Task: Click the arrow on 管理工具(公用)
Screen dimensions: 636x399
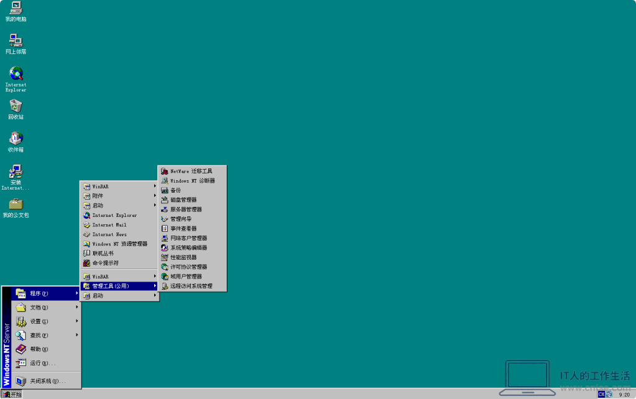Action: [x=155, y=286]
